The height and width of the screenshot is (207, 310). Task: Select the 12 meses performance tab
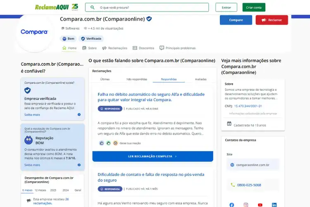[x=41, y=190]
